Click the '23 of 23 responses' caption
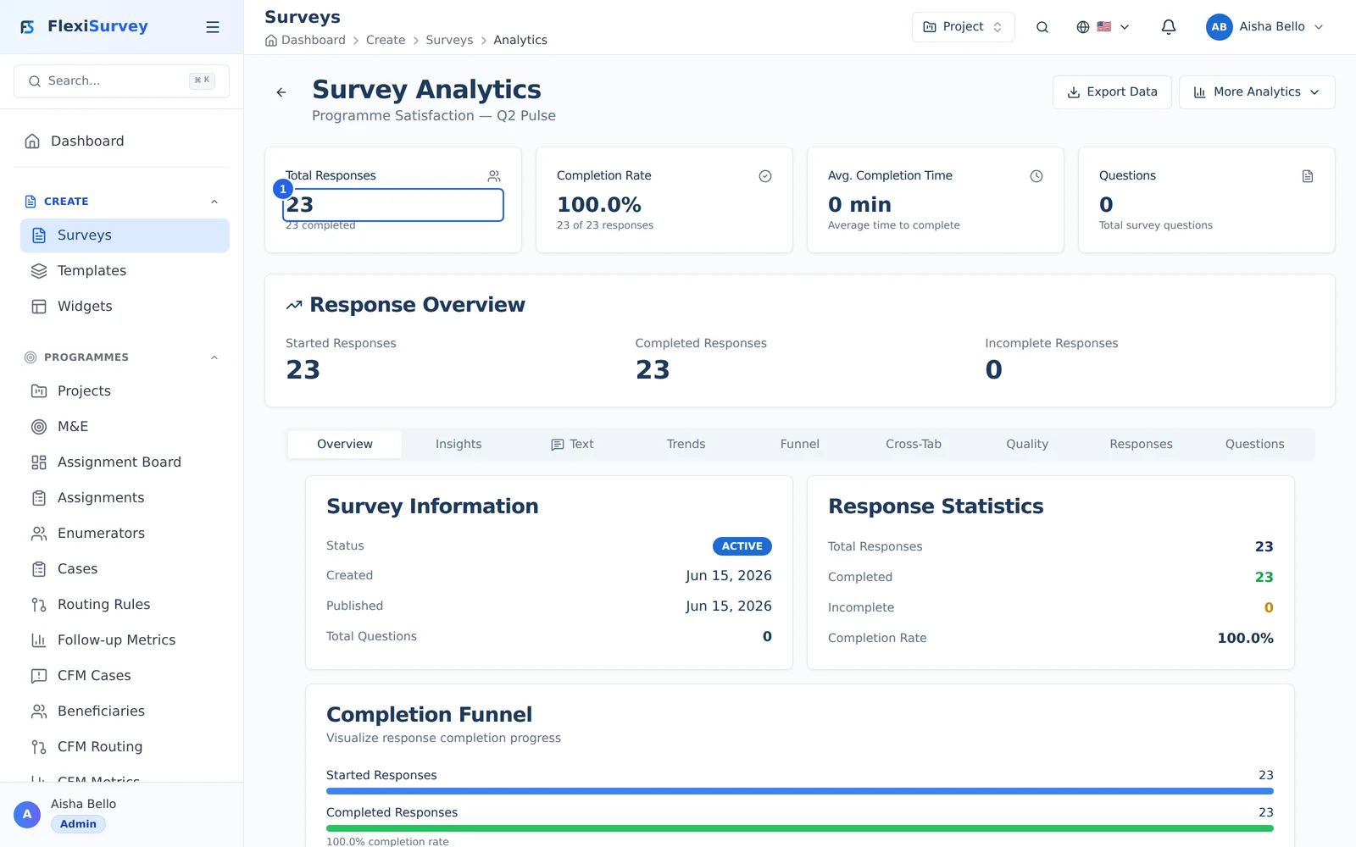1356x847 pixels. [x=604, y=225]
